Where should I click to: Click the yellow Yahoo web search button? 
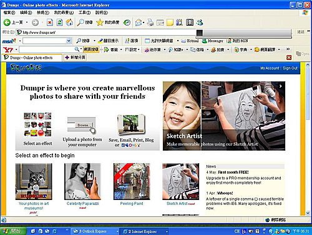(91, 49)
